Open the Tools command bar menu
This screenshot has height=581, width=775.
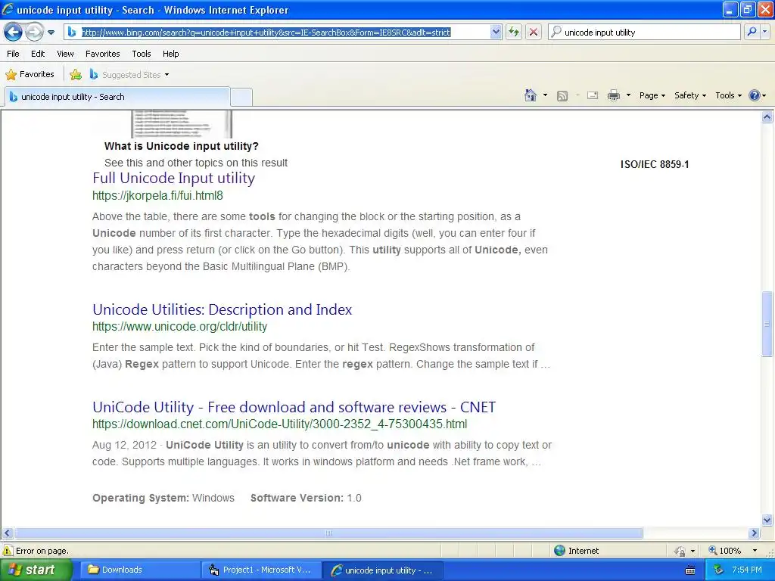point(728,95)
